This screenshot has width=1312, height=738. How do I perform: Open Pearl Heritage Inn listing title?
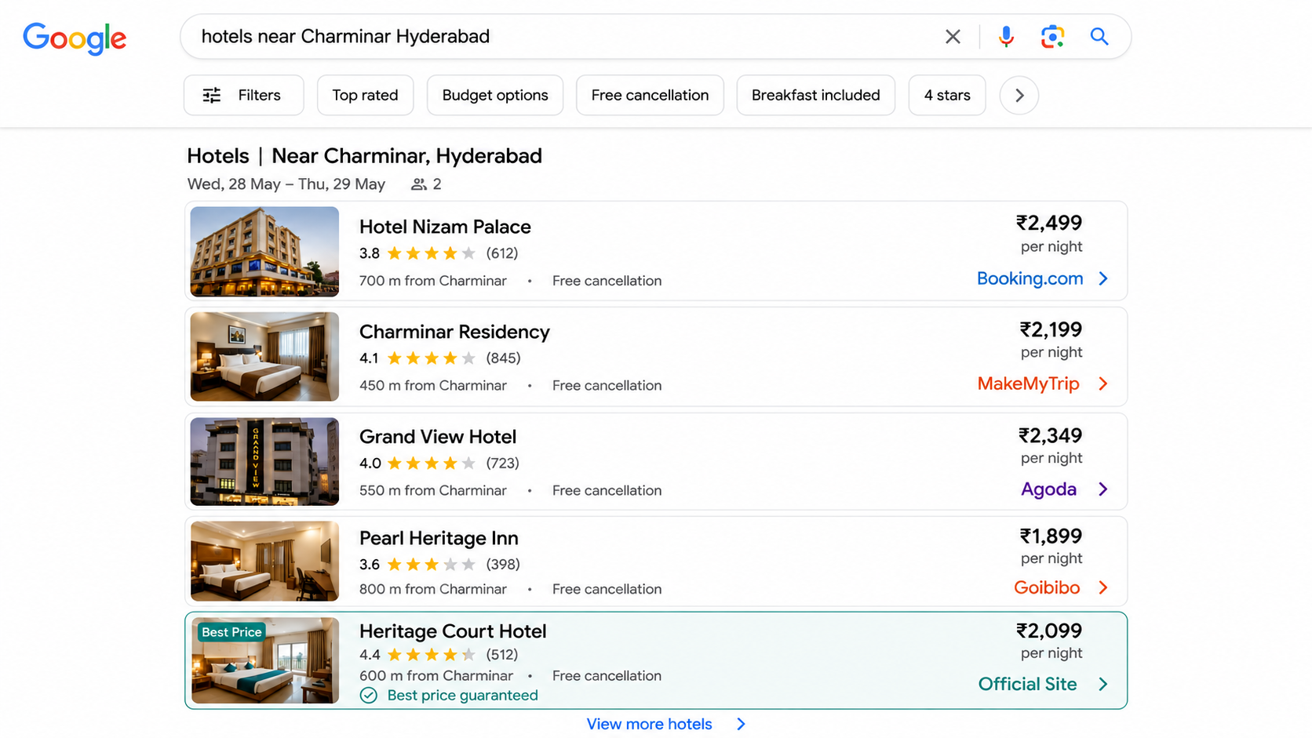pos(439,538)
